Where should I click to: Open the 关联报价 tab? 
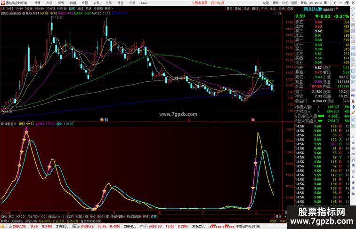pos(17,221)
